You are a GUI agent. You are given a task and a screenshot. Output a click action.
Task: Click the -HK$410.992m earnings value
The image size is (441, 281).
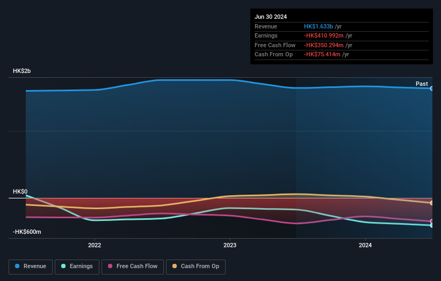point(323,35)
